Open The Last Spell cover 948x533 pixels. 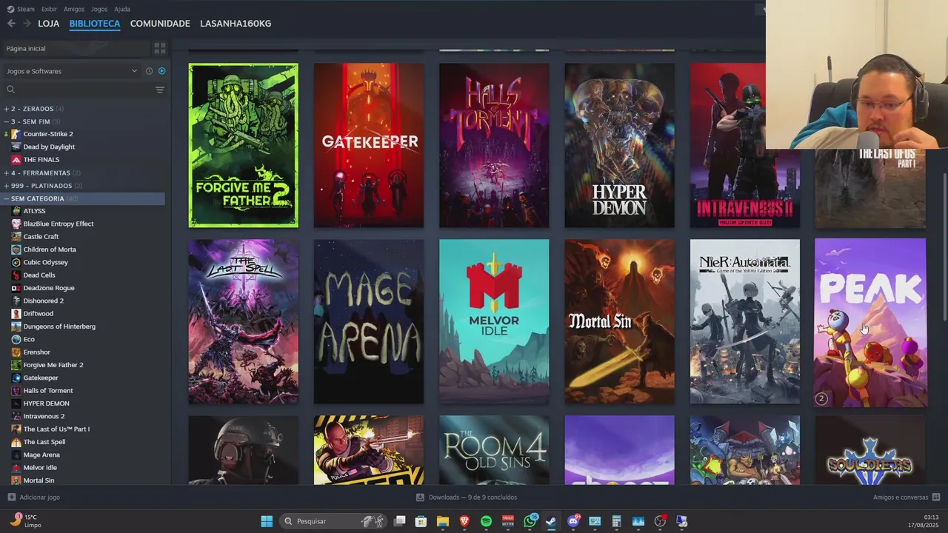pos(244,321)
